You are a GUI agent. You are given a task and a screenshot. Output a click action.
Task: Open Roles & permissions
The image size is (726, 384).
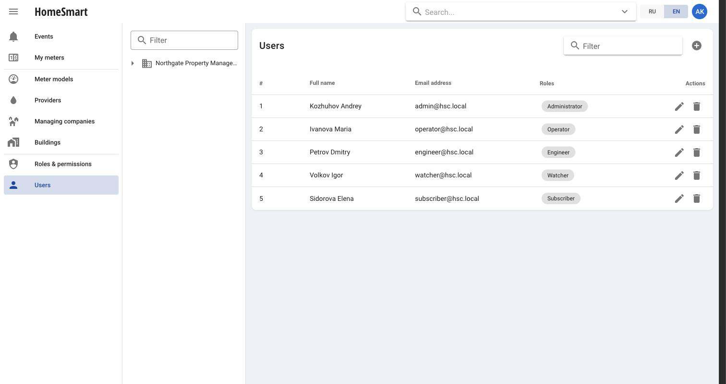tap(61, 164)
